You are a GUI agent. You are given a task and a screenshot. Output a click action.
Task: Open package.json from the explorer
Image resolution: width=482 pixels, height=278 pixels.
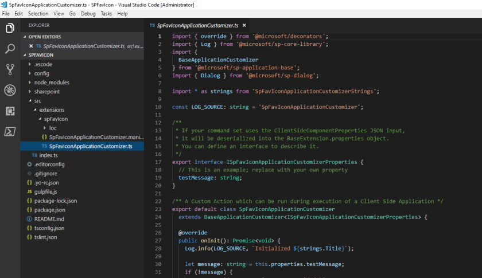pos(49,210)
